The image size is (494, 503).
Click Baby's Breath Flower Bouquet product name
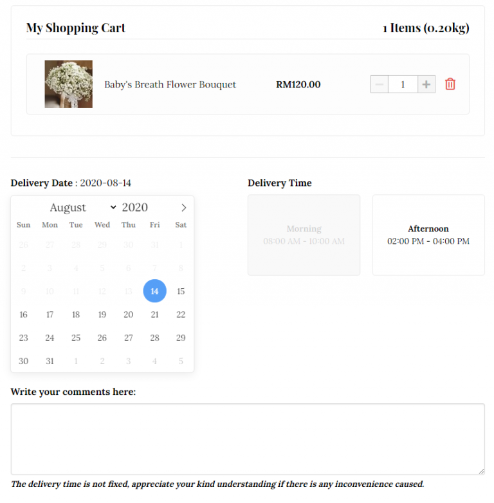pyautogui.click(x=170, y=84)
